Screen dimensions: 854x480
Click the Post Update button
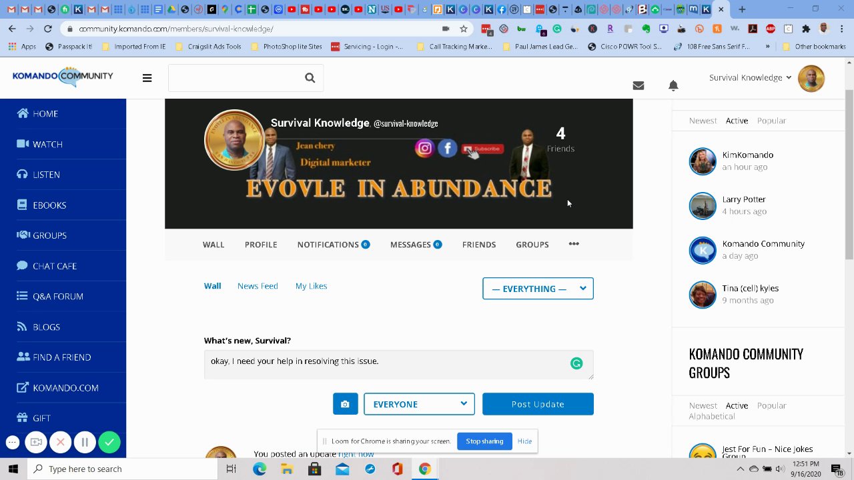coord(538,404)
